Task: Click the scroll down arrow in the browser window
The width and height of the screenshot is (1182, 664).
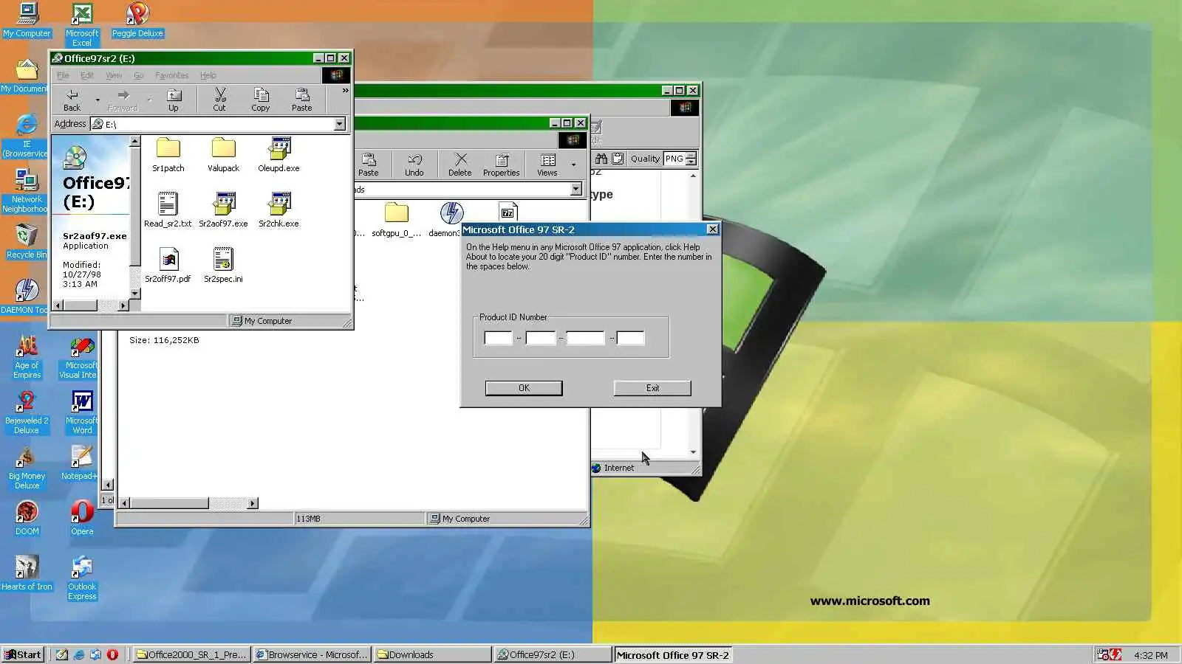Action: (693, 452)
